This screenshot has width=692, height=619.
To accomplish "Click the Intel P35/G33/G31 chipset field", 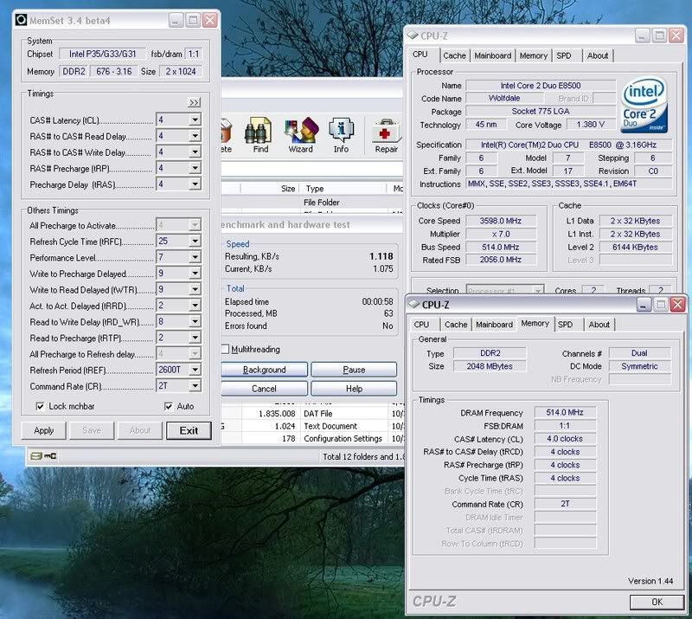I will tap(102, 54).
